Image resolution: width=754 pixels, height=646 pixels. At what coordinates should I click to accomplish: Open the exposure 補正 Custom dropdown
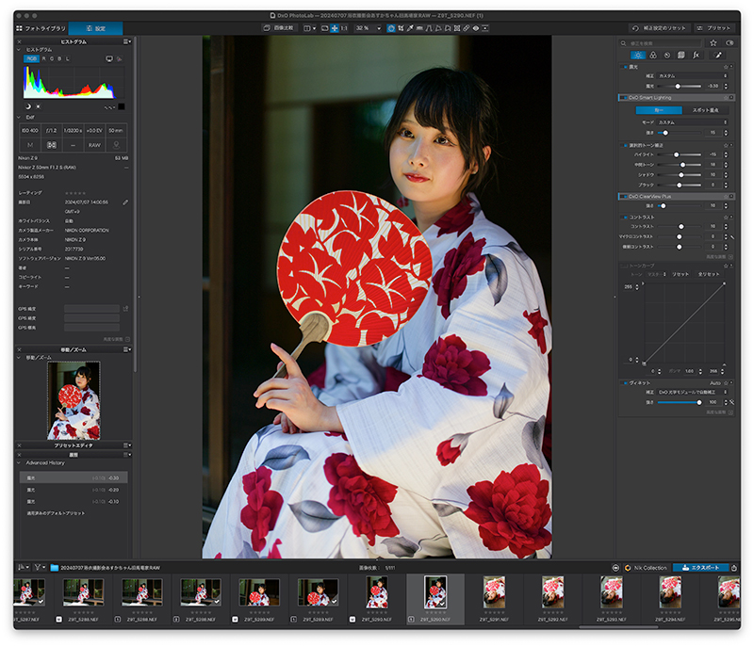point(693,76)
